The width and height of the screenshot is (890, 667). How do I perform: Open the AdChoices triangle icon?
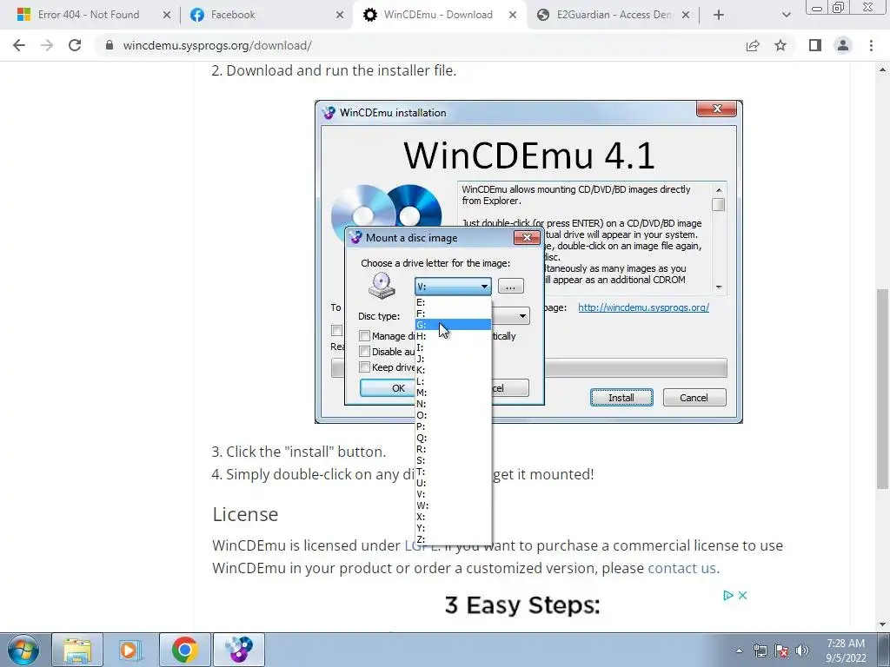728,595
